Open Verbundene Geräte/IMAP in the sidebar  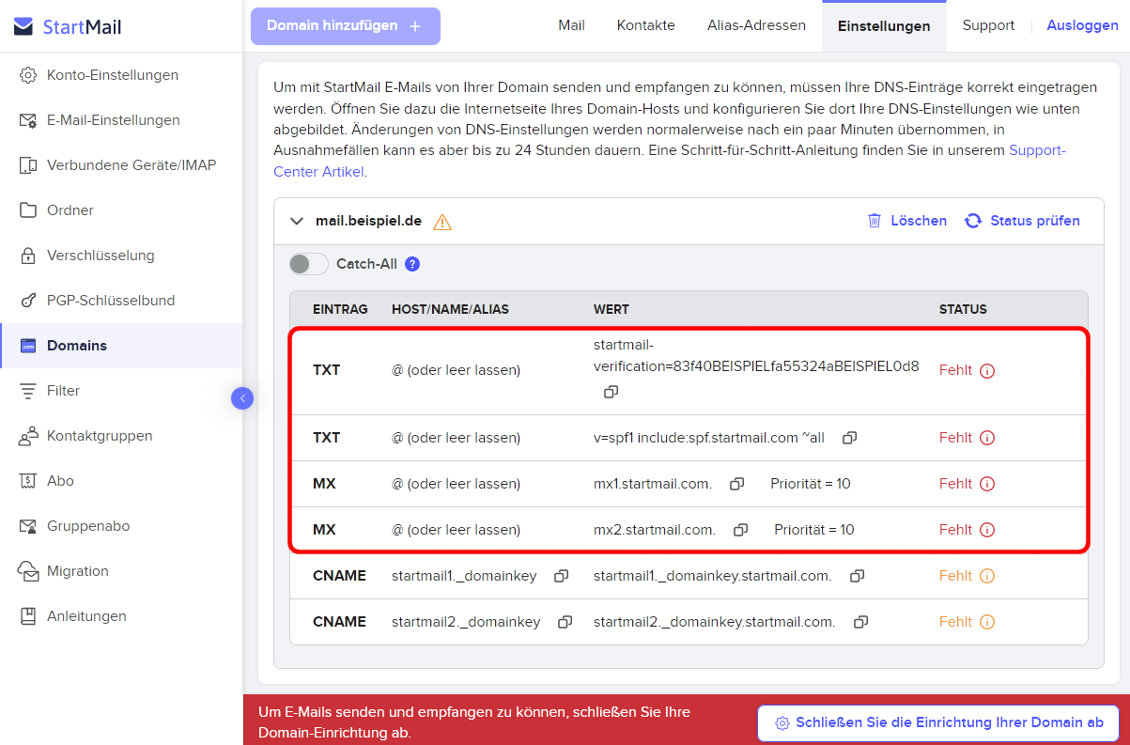point(121,165)
